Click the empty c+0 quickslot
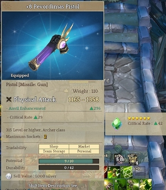166x190 pixels. click(x=139, y=172)
